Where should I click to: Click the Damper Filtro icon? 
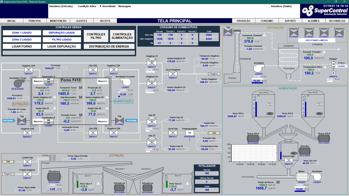333,64
